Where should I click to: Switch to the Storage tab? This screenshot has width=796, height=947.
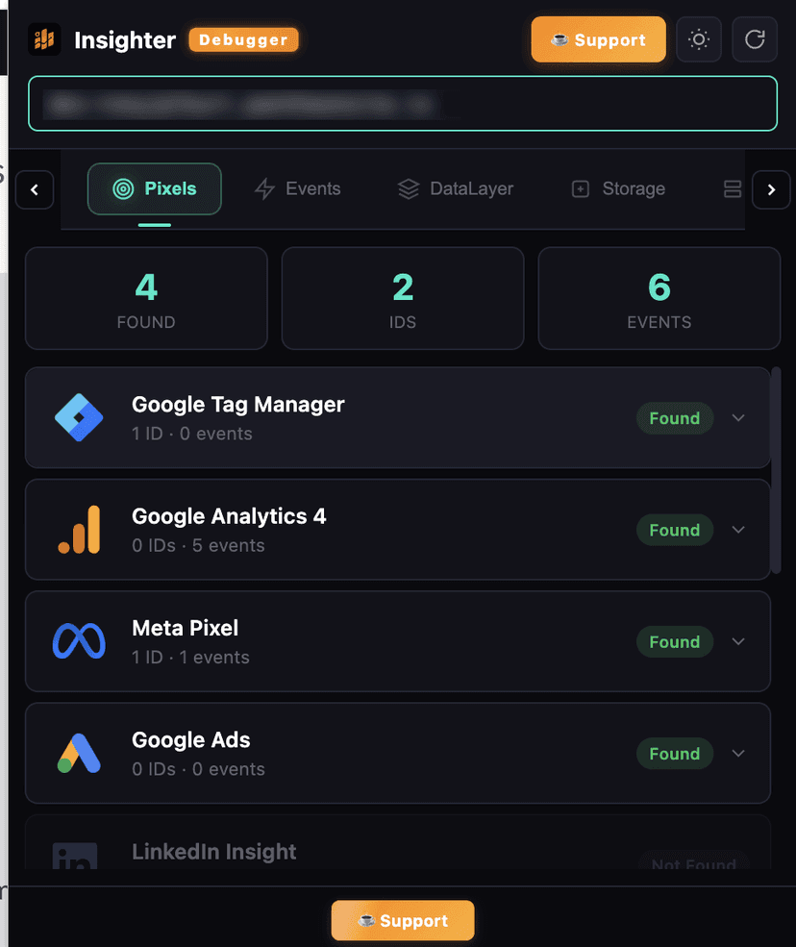617,188
